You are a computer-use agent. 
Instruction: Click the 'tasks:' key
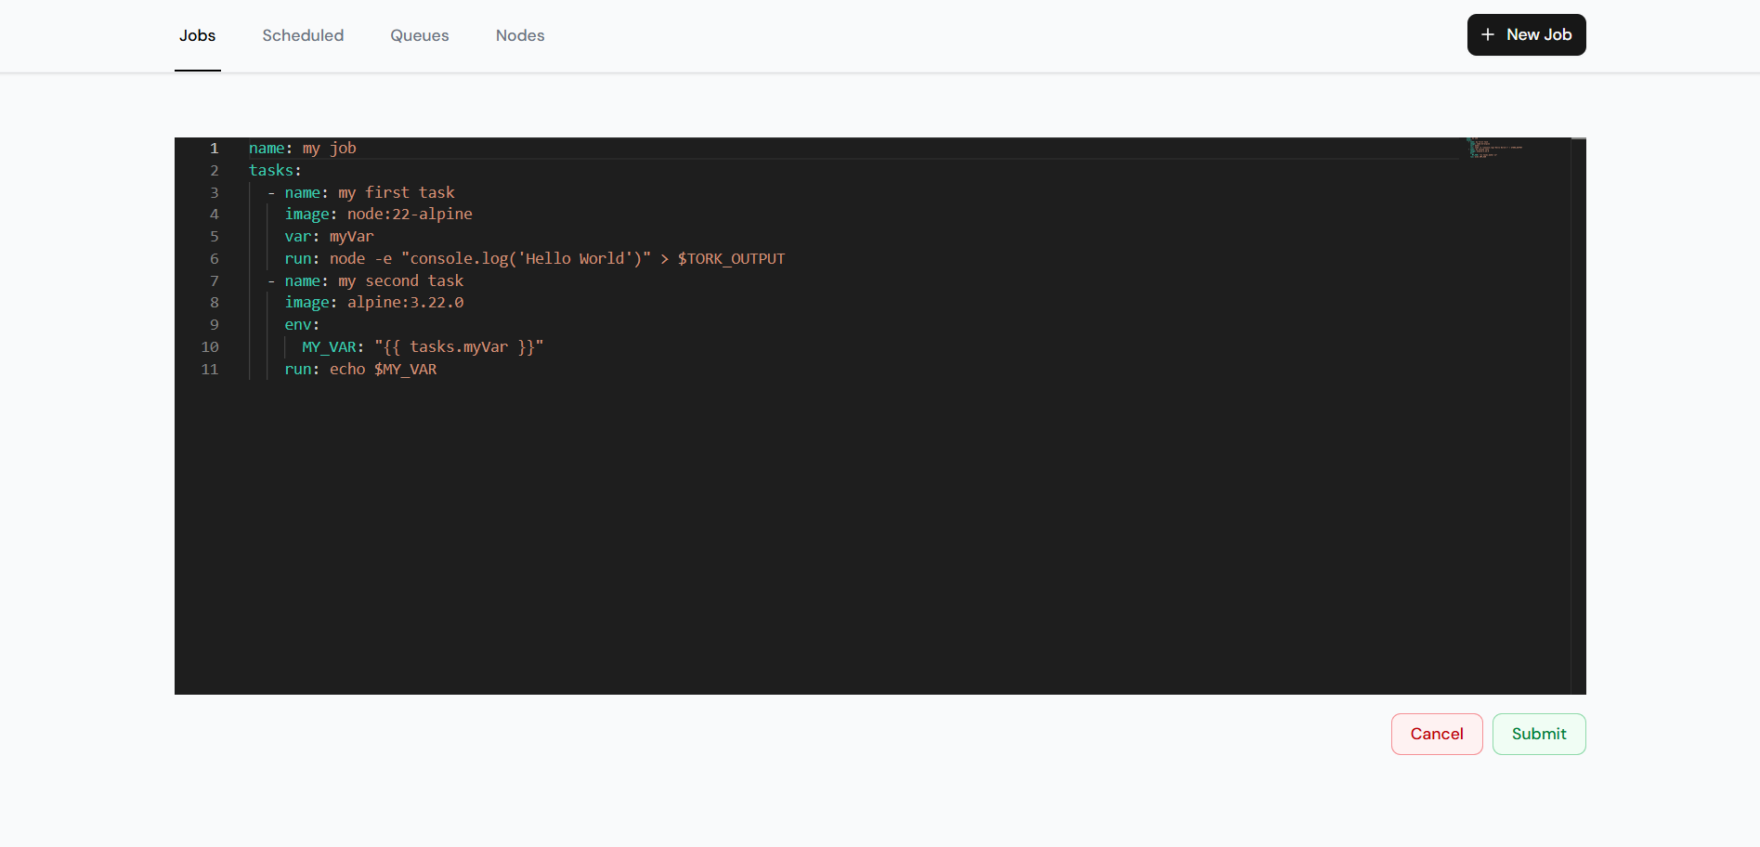[275, 171]
